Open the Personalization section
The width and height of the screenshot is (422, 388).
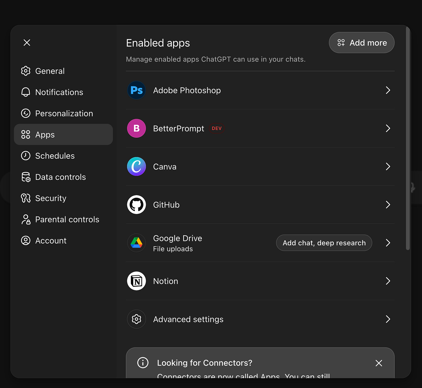click(x=63, y=113)
